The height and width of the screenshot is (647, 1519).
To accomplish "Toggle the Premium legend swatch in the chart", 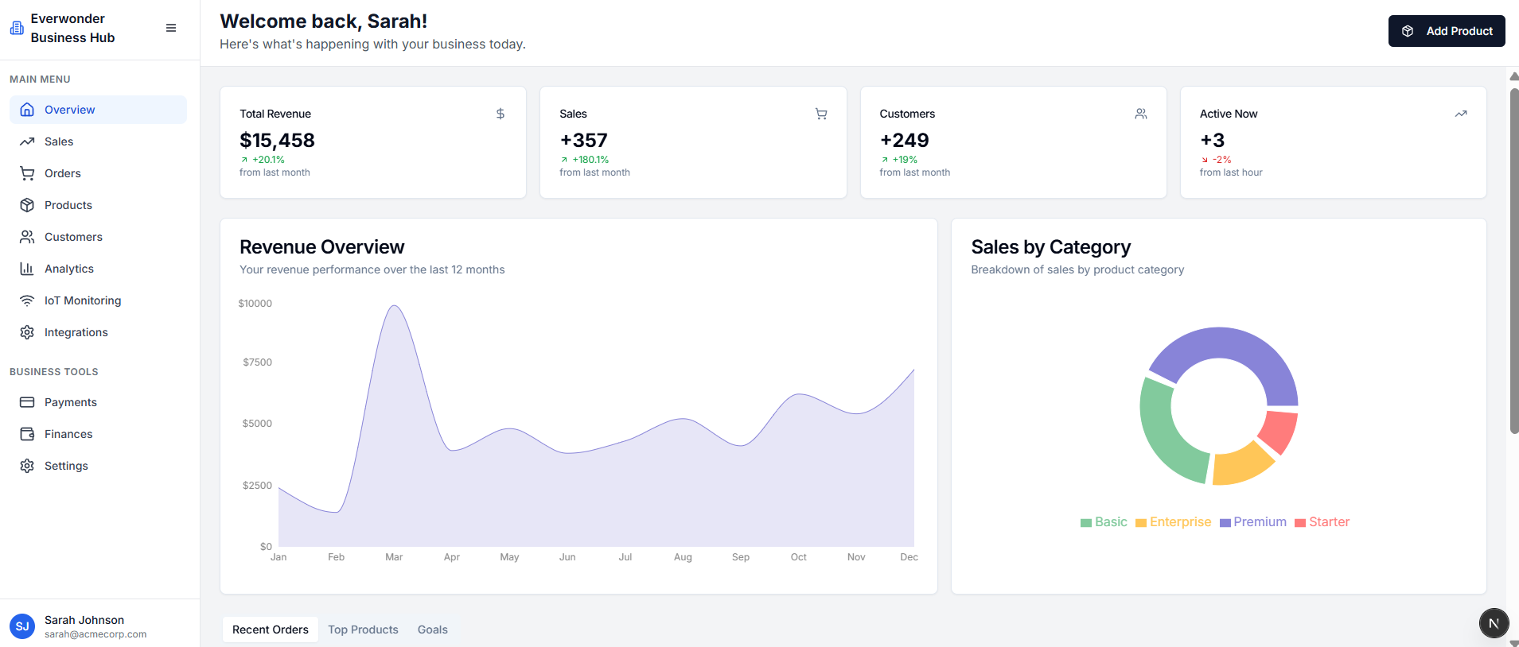I will (x=1225, y=523).
